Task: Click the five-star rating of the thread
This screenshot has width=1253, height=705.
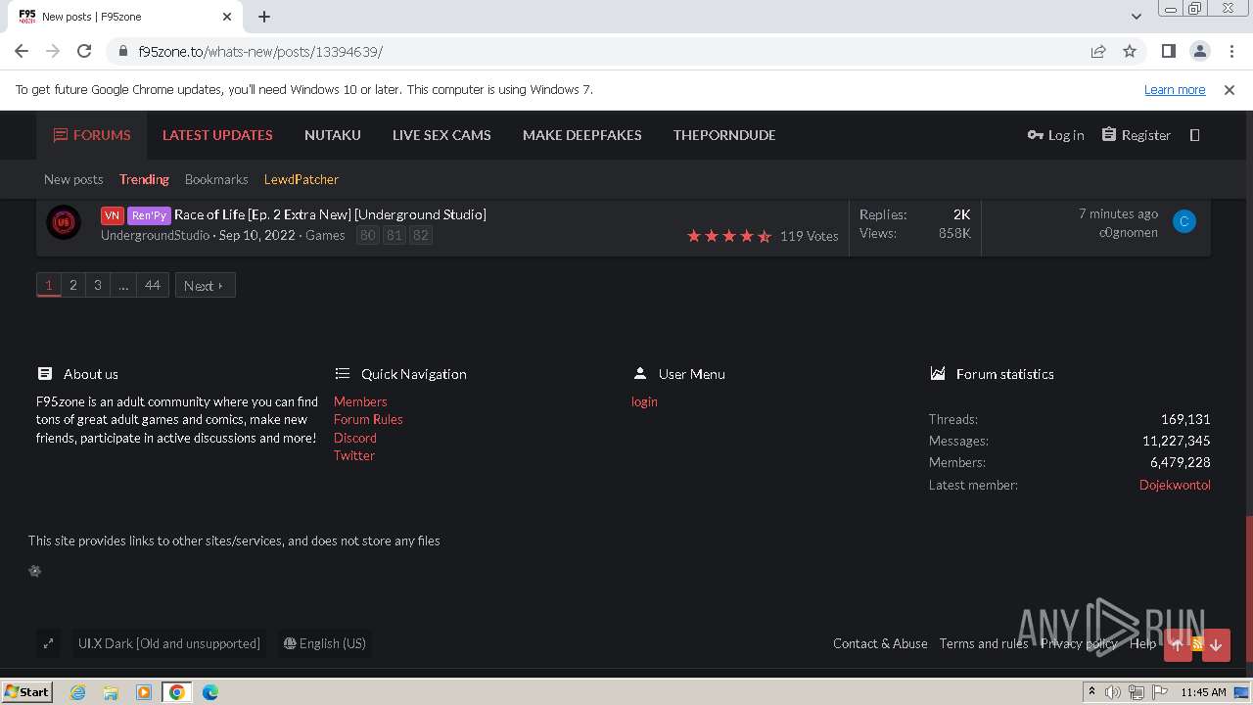Action: pos(729,236)
